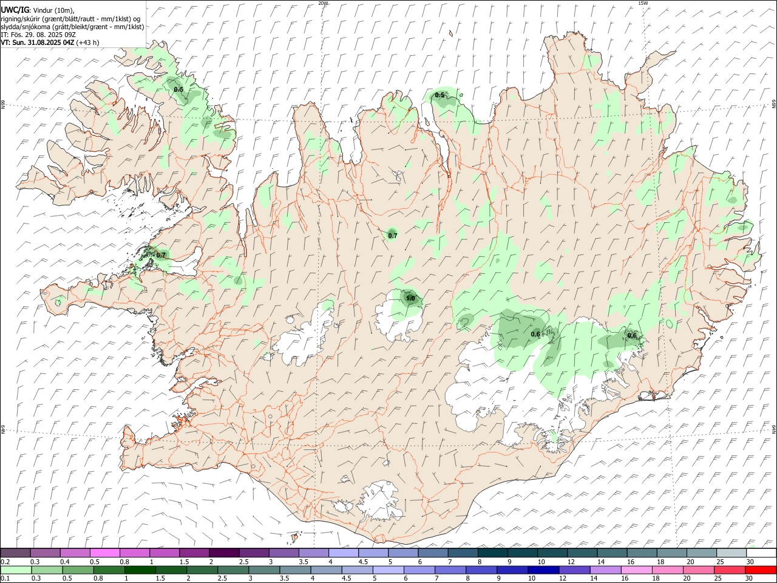The image size is (777, 583).
Task: Pick the bright pink 0.5 snow legend swatch
Action: 104,553
